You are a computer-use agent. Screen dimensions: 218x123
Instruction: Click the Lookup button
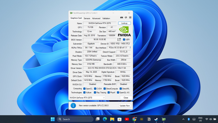click(124, 23)
